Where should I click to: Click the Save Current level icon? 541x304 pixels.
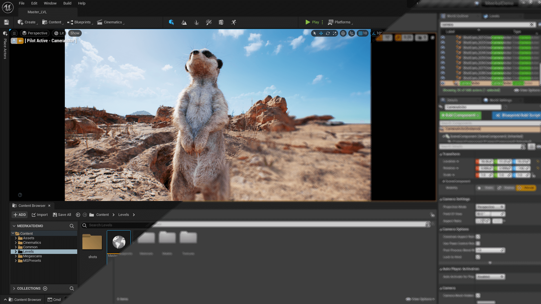coord(6,22)
